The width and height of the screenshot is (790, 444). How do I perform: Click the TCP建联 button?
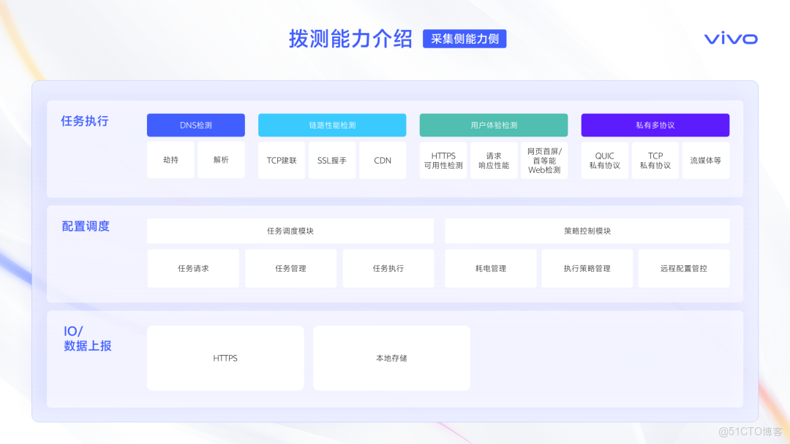point(281,160)
